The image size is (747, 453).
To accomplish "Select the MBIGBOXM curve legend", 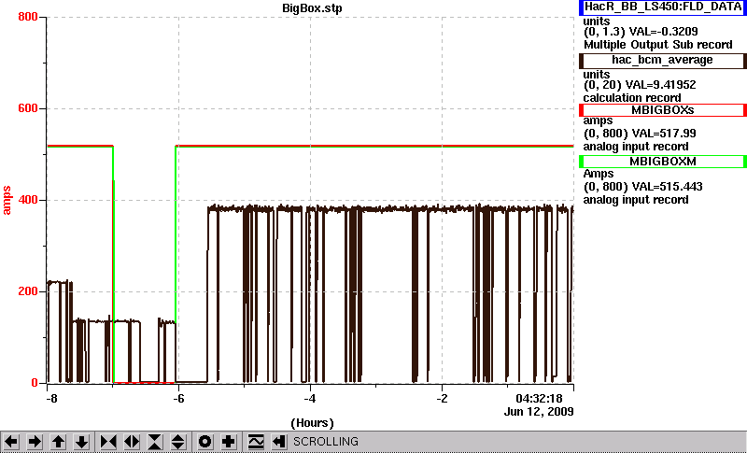I will click(x=663, y=162).
